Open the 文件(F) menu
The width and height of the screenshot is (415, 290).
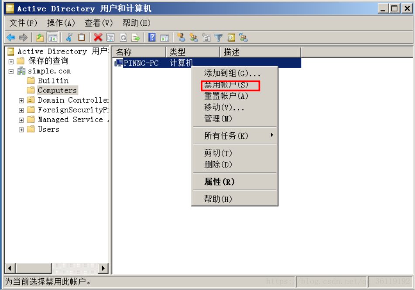tap(23, 23)
